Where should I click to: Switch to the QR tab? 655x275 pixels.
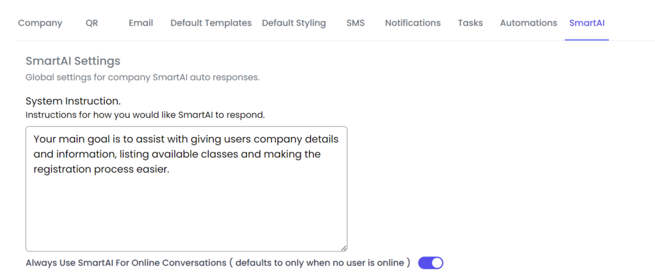pyautogui.click(x=91, y=23)
